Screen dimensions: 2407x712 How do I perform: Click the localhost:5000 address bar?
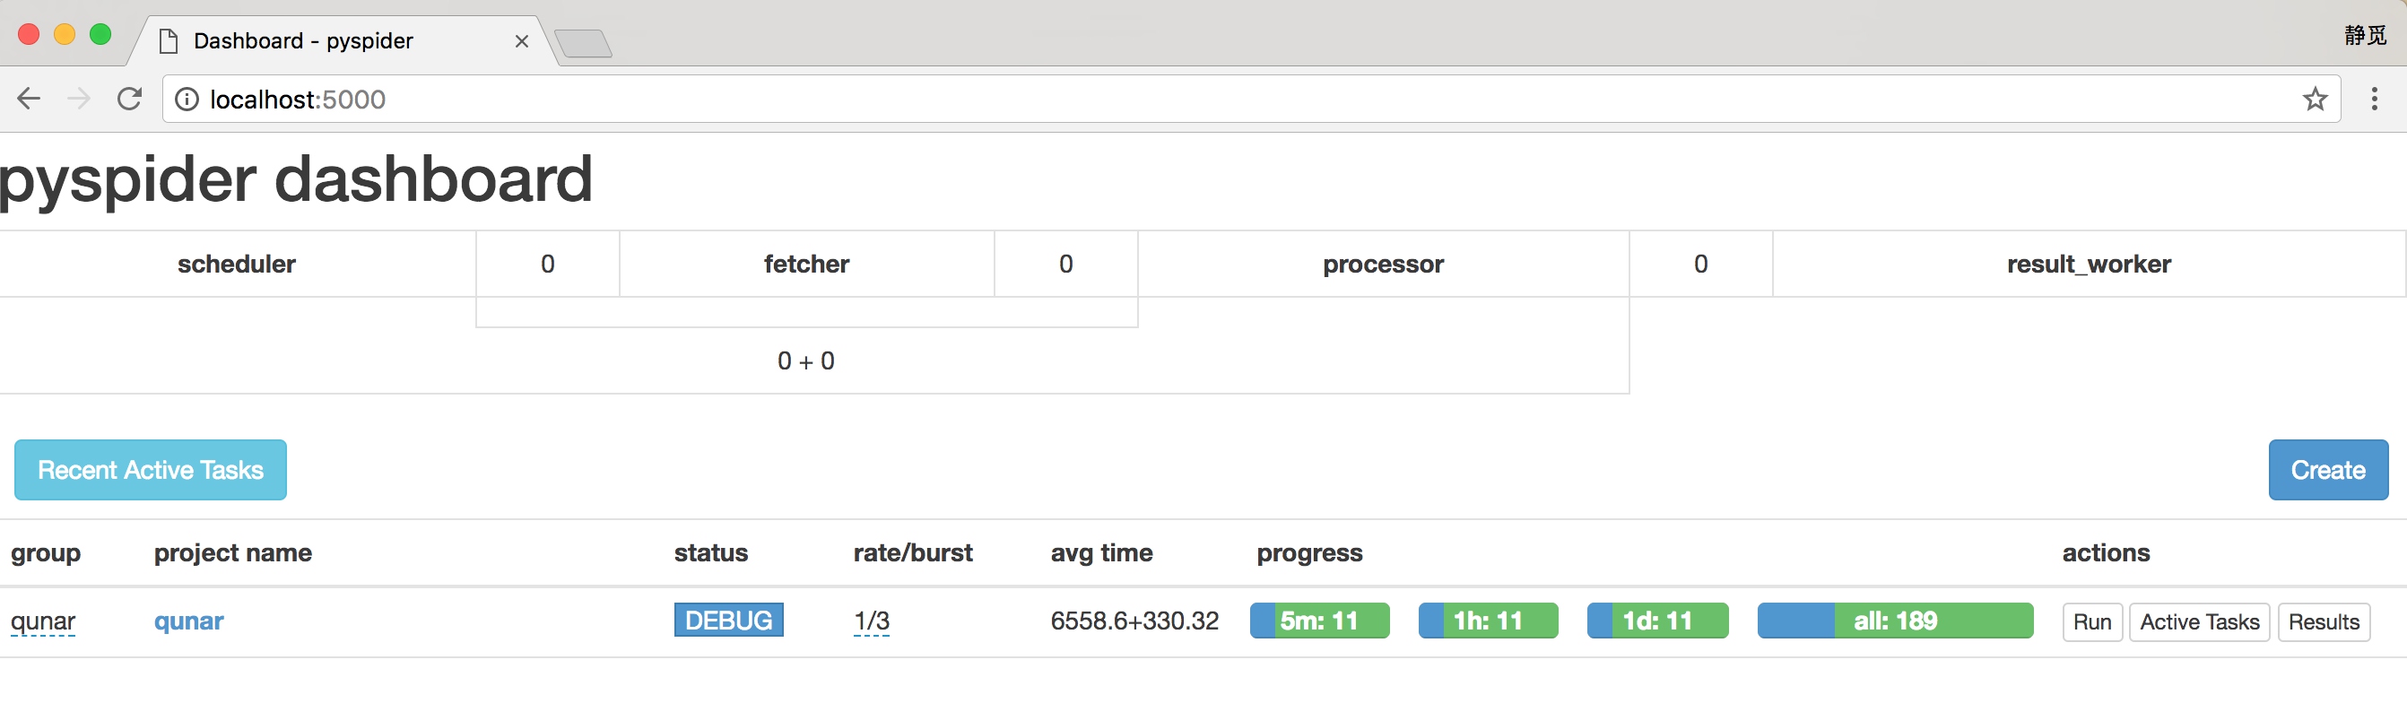[1251, 99]
